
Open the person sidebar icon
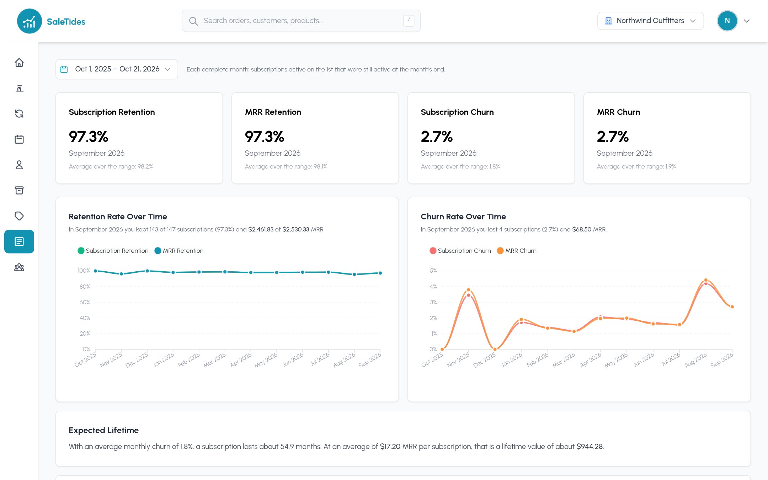[x=19, y=165]
